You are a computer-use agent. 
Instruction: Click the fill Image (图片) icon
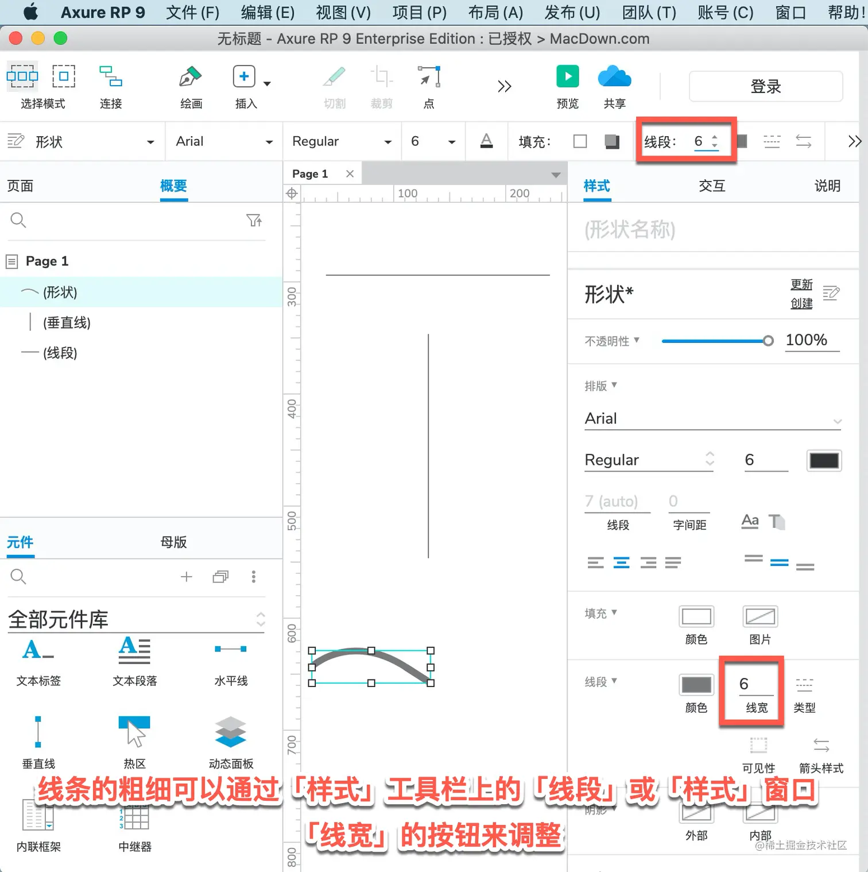[760, 616]
